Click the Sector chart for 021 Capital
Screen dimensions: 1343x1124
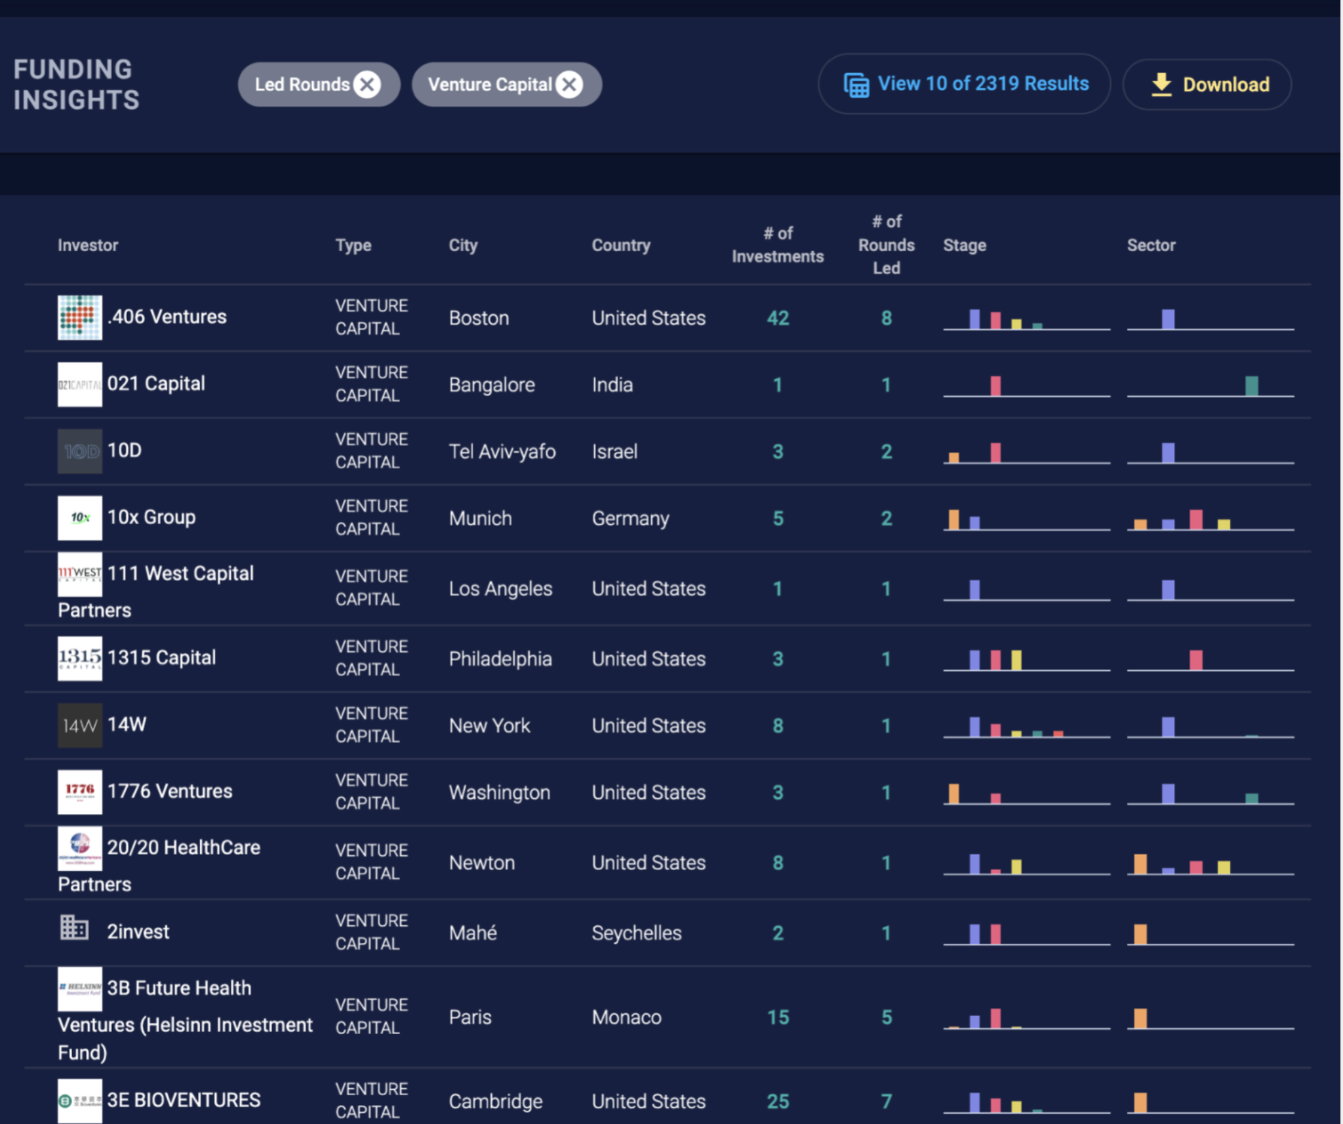(1211, 386)
